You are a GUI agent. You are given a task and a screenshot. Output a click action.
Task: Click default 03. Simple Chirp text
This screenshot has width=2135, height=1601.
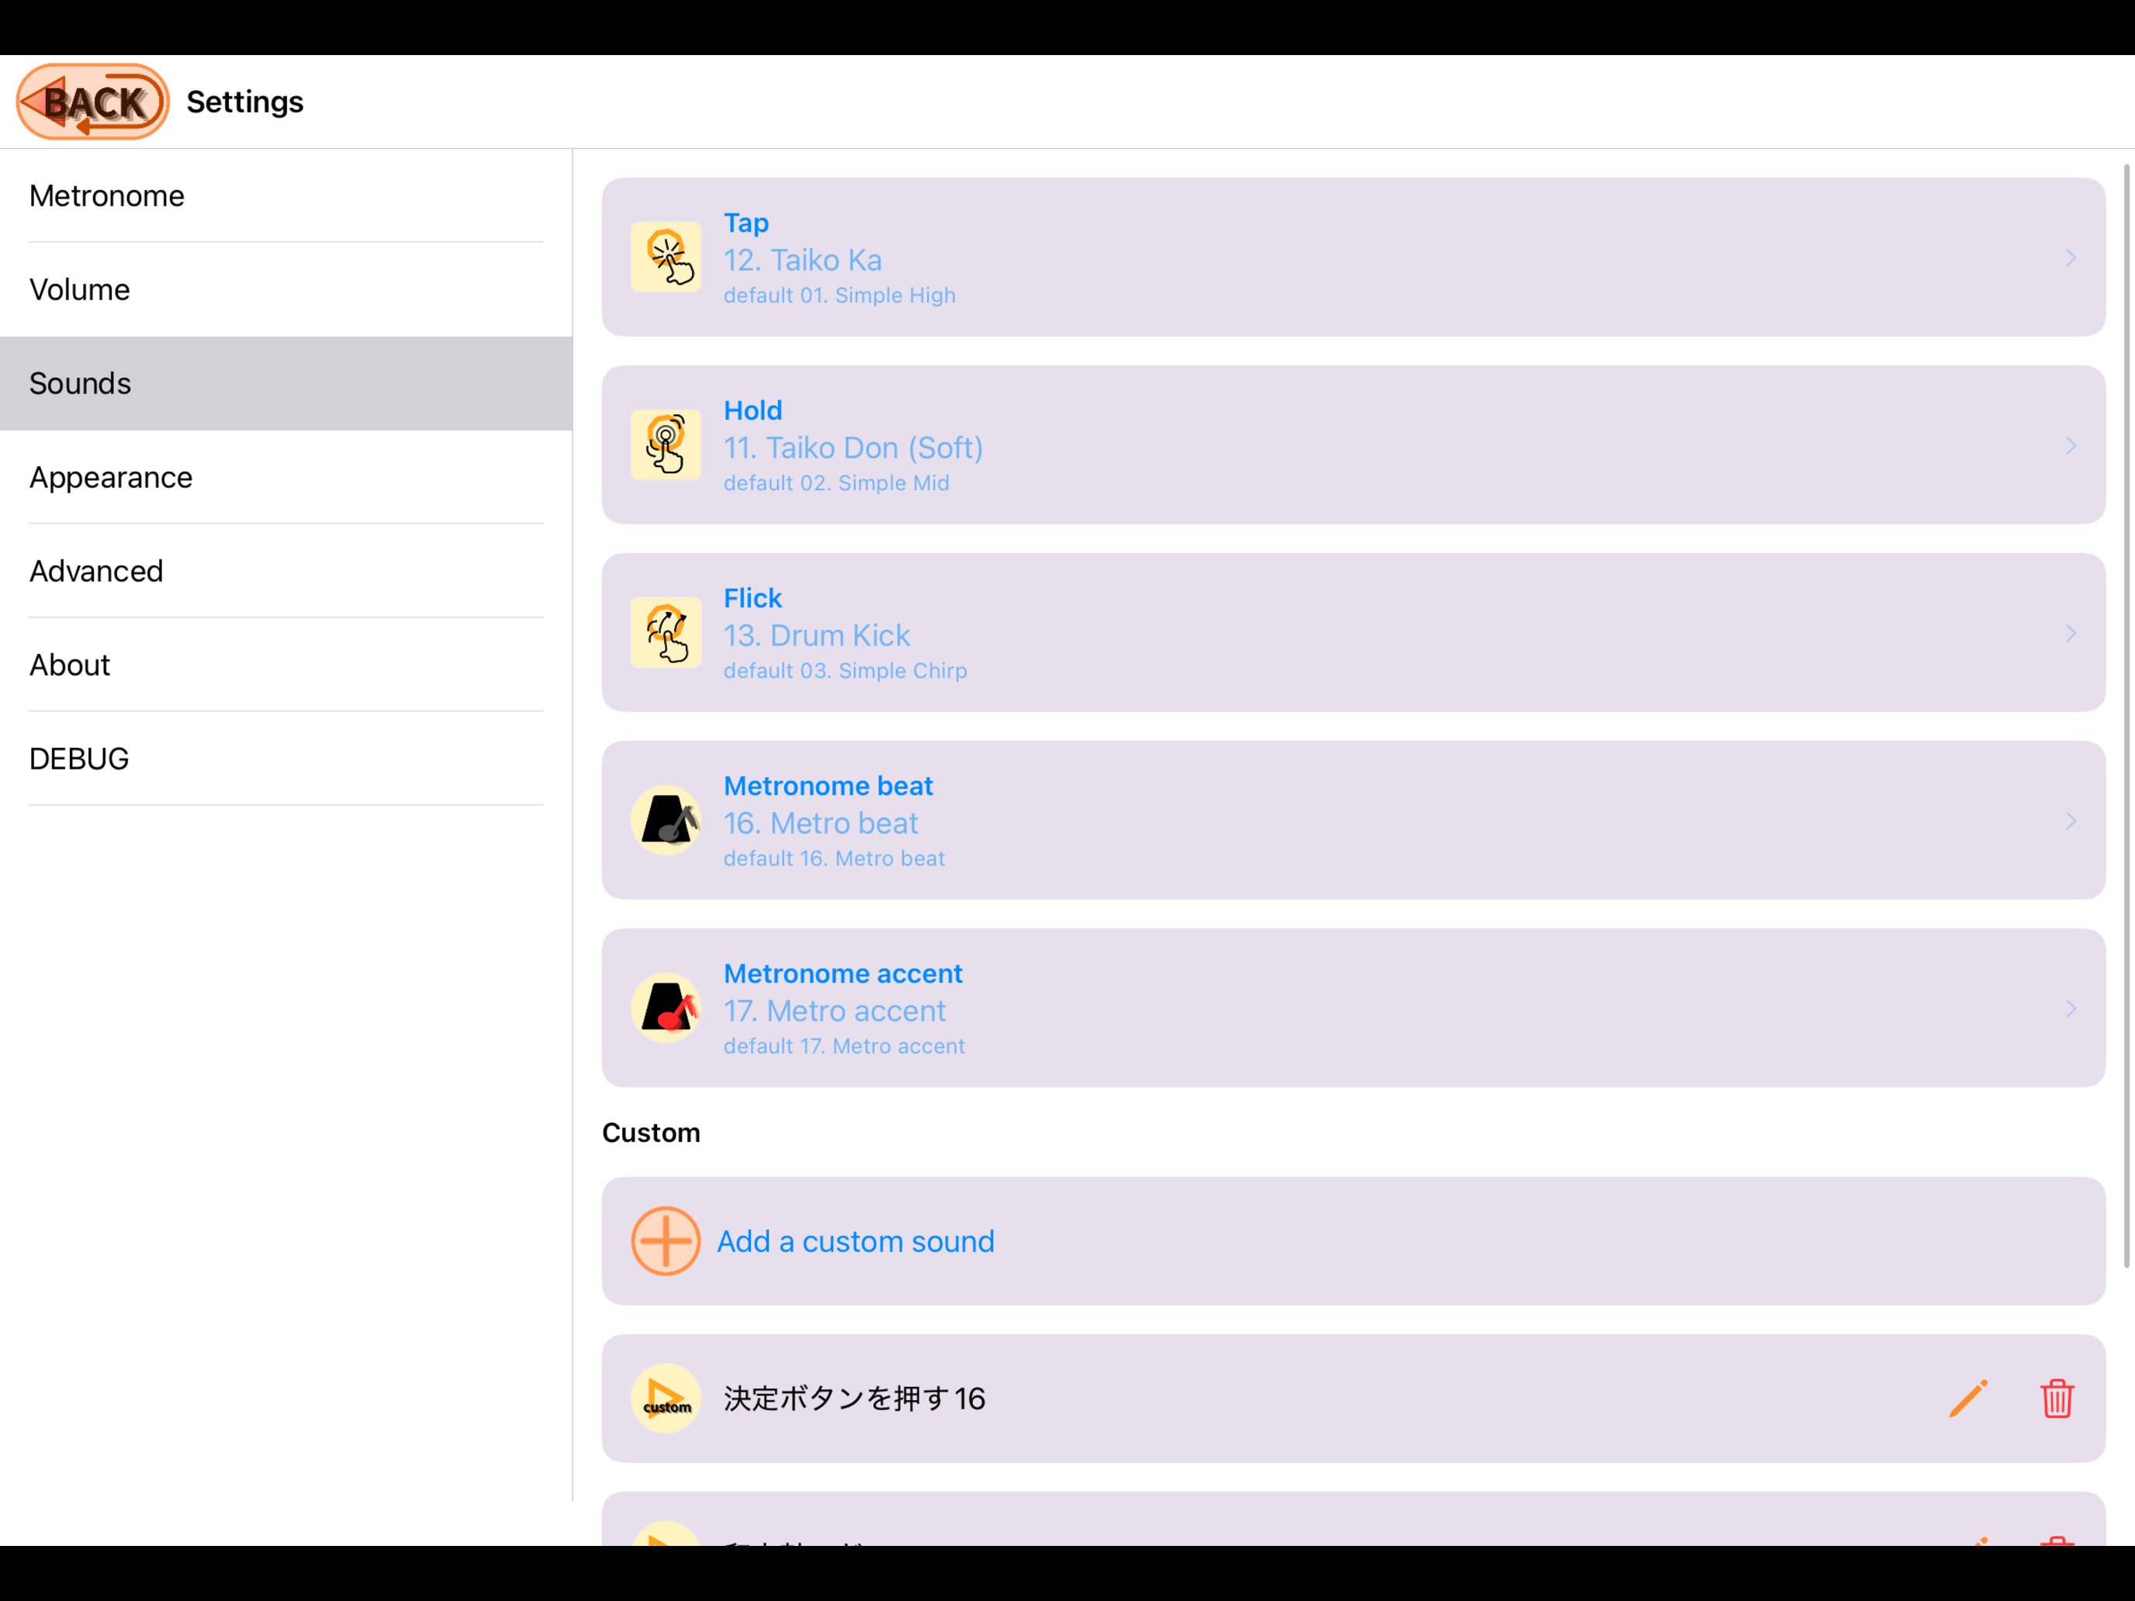click(x=846, y=671)
